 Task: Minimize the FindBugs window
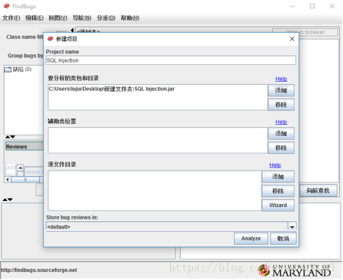tap(292, 6)
